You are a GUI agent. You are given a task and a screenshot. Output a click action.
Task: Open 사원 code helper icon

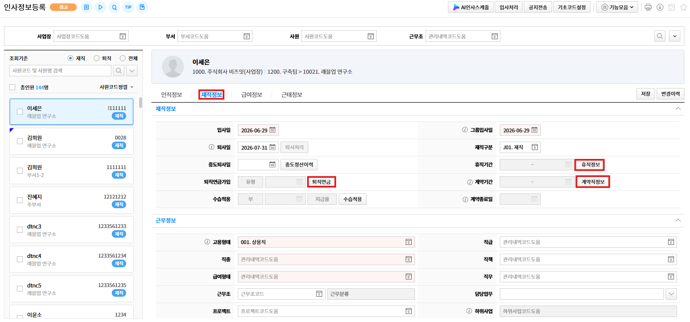371,37
